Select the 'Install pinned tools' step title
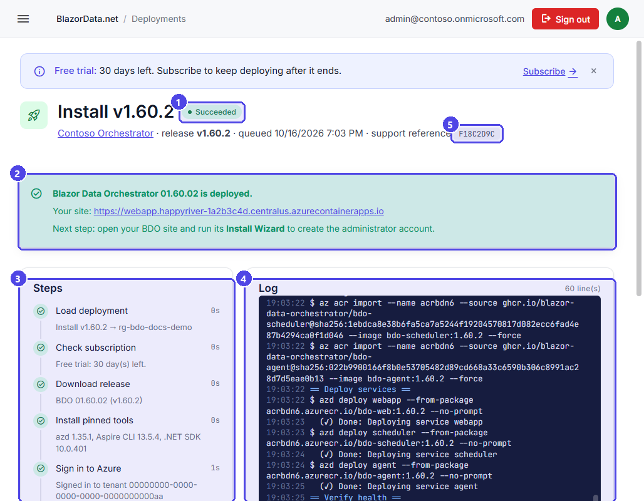Image resolution: width=644 pixels, height=501 pixels. coord(95,420)
